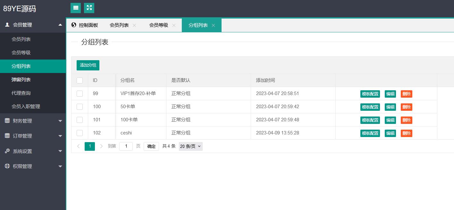This screenshot has width=454, height=210.
Task: Close the 会员列表 tab
Action: [134, 25]
